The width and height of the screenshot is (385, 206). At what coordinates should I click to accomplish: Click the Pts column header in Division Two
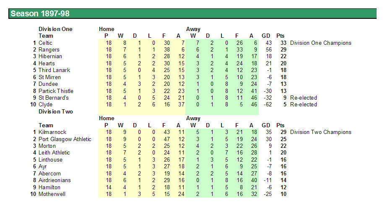[x=281, y=125]
